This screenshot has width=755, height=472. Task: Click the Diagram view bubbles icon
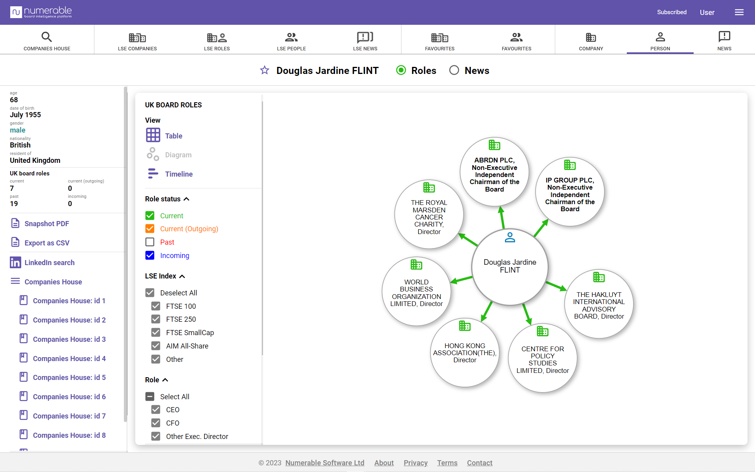pyautogui.click(x=153, y=154)
